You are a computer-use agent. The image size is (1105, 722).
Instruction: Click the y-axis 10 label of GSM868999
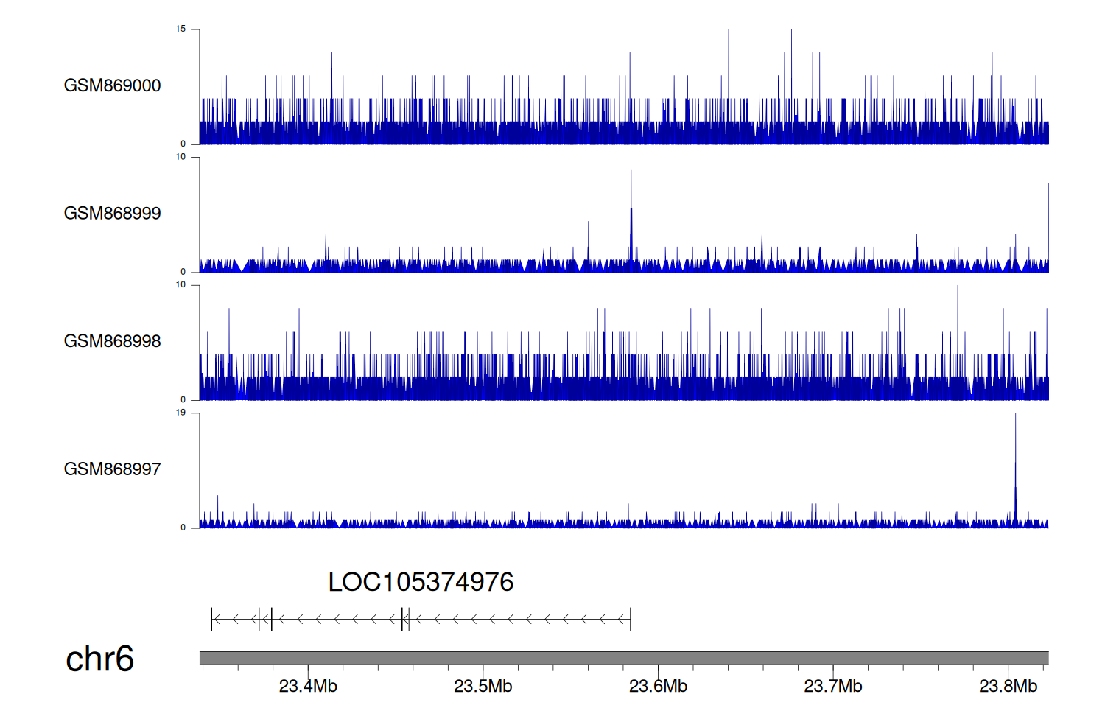(180, 157)
